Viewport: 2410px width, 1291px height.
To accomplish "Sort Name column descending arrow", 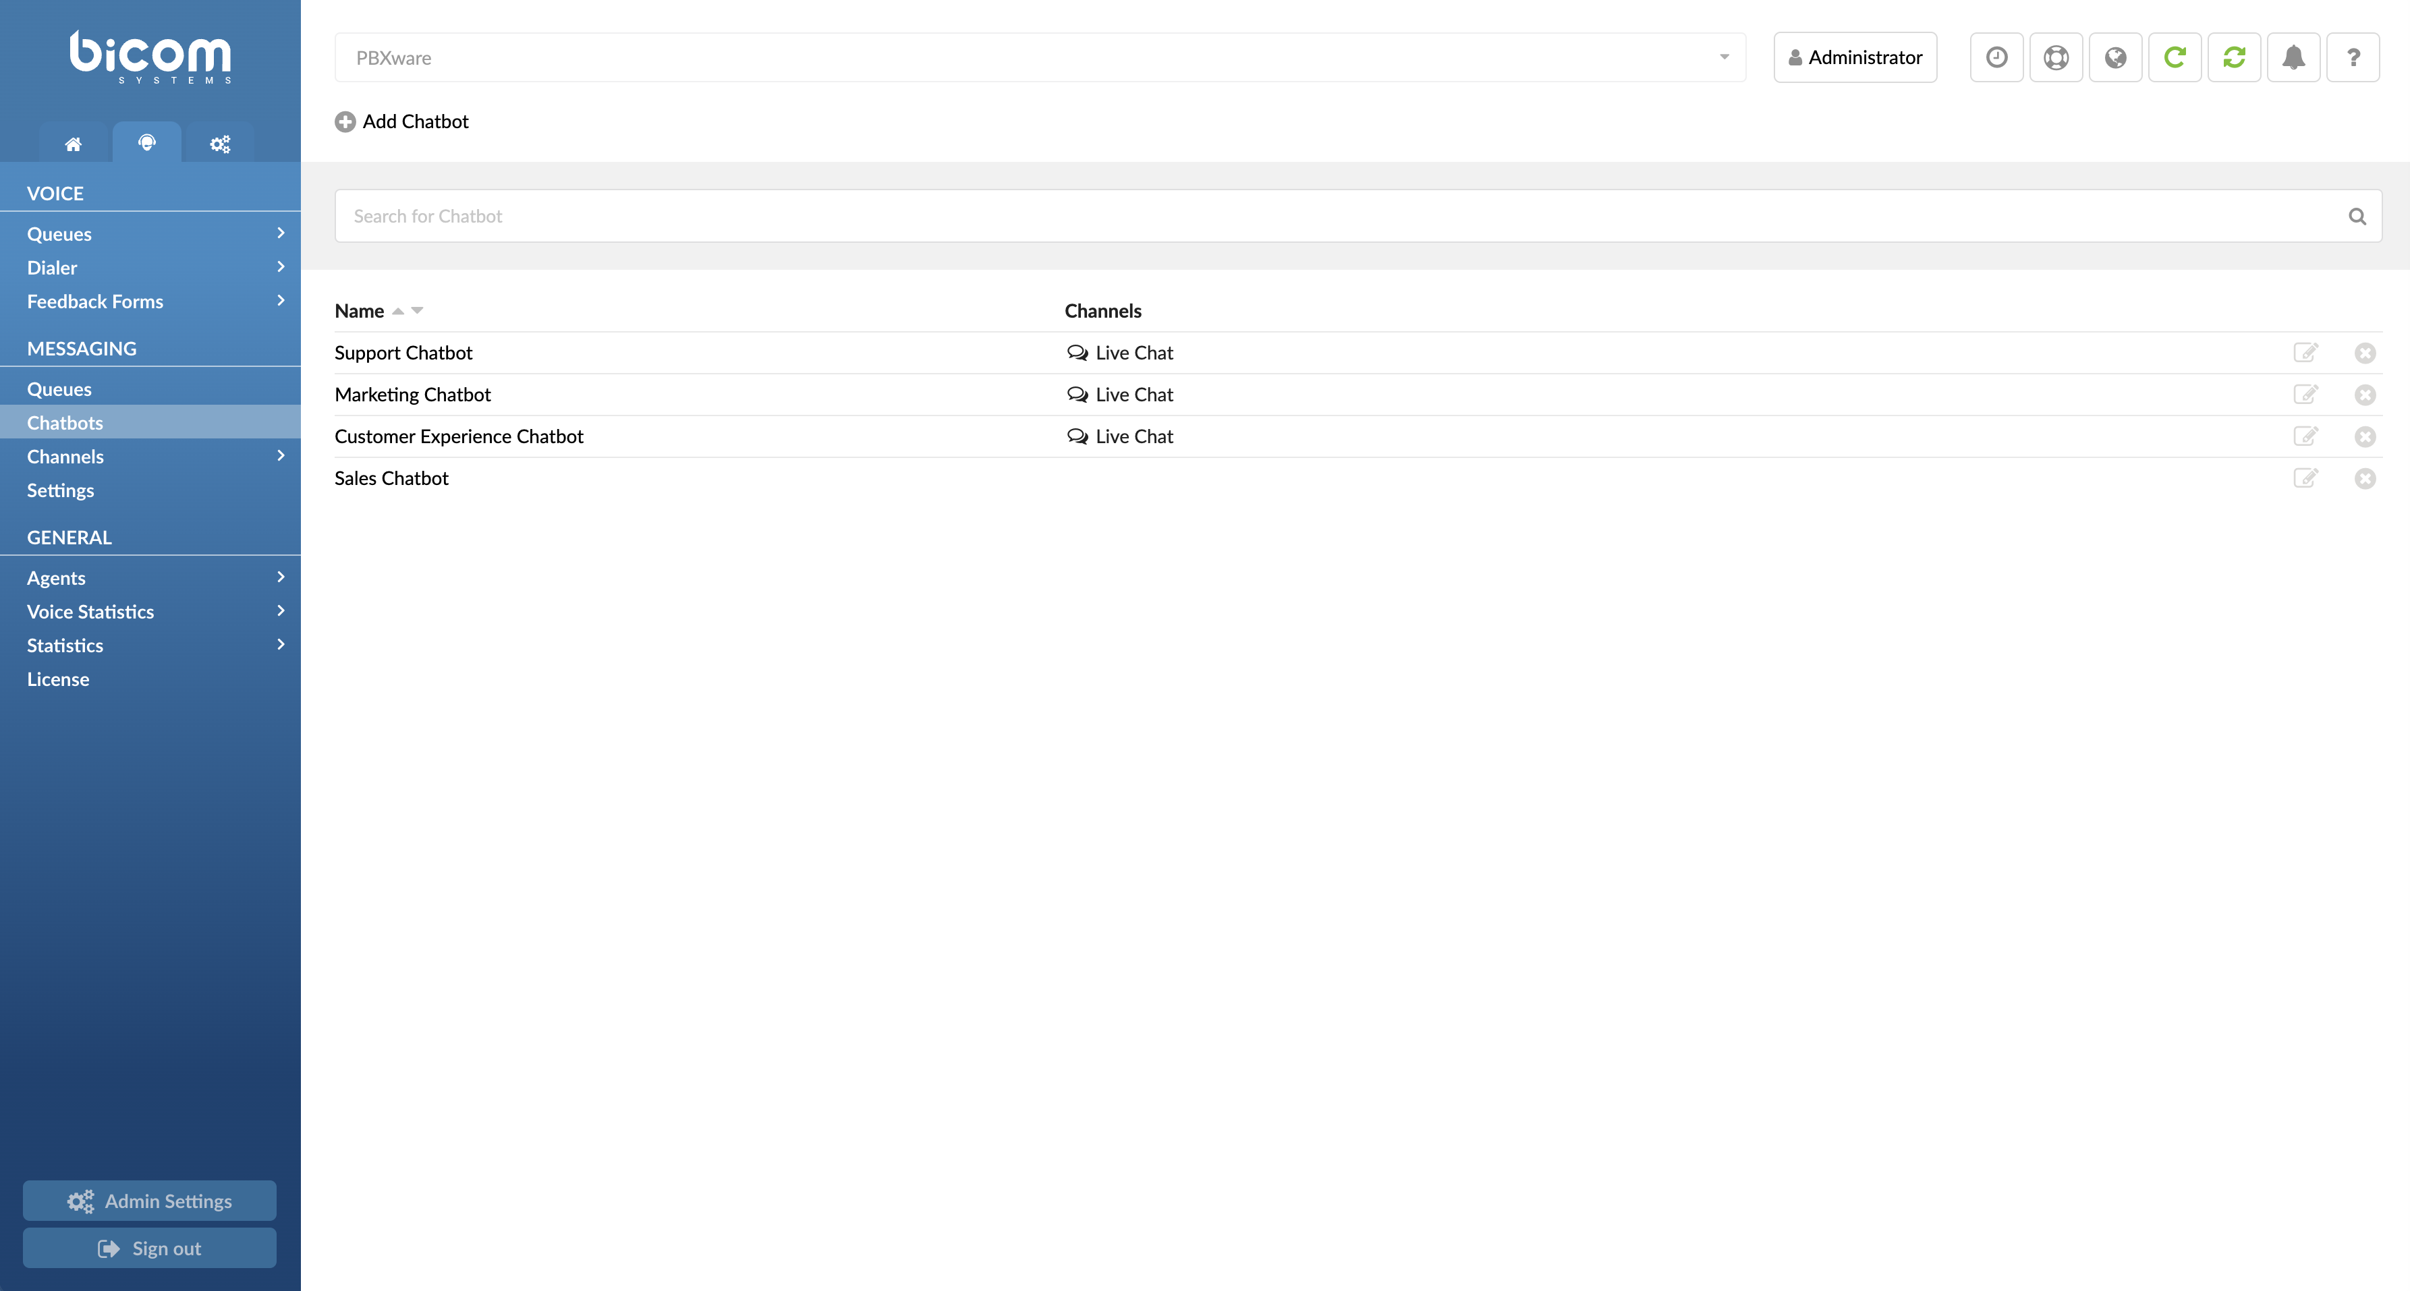I will (x=417, y=310).
